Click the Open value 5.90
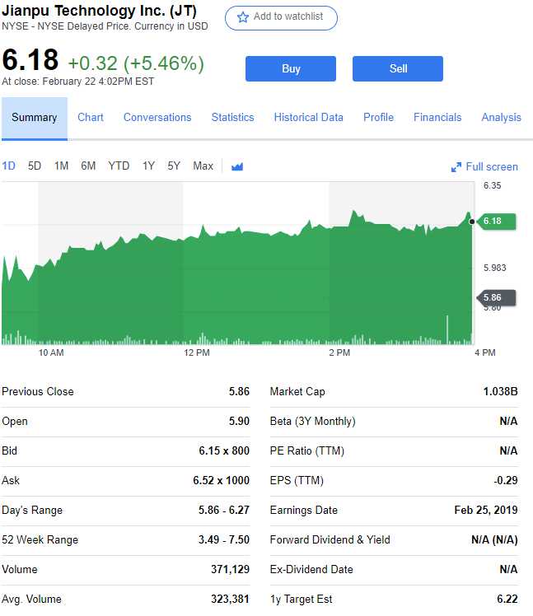The width and height of the screenshot is (533, 616). pos(239,421)
